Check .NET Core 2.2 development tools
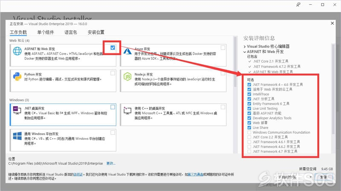This screenshot has width=341, height=191. coord(249,137)
